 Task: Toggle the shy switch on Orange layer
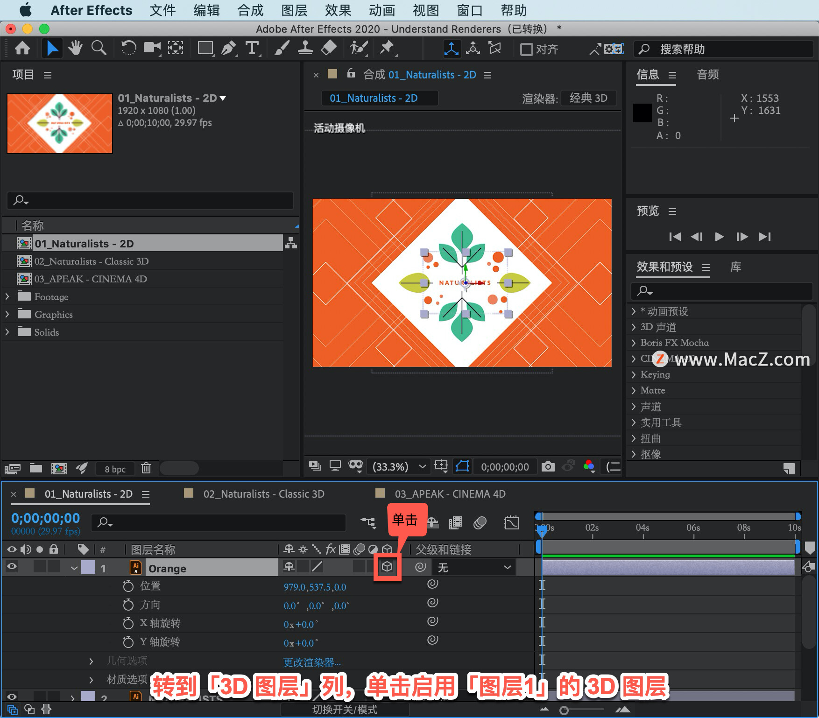289,567
